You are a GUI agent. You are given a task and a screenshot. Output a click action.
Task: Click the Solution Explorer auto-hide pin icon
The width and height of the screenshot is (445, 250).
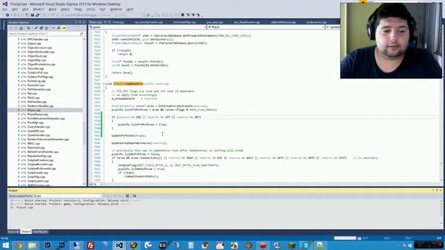pos(80,22)
